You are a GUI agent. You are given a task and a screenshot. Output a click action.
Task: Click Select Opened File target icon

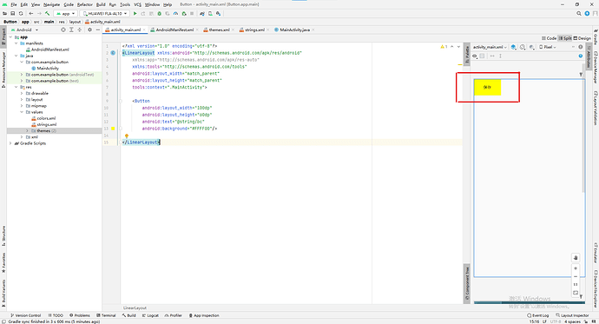point(63,30)
